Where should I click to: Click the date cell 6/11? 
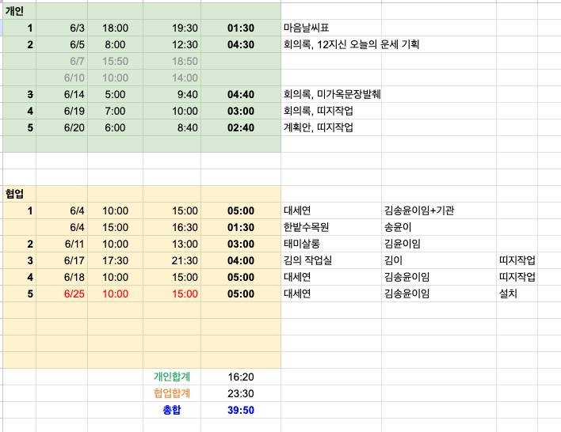(62, 244)
